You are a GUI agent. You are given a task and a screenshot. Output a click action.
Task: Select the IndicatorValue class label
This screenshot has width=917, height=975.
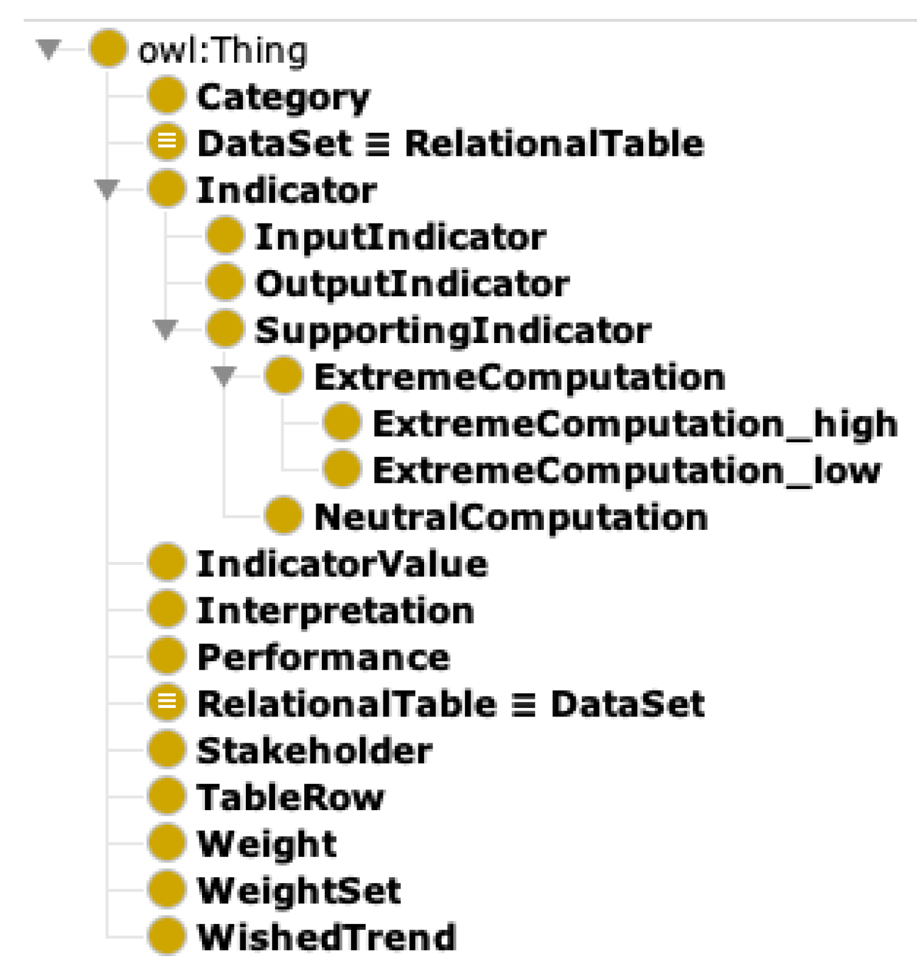(x=342, y=564)
